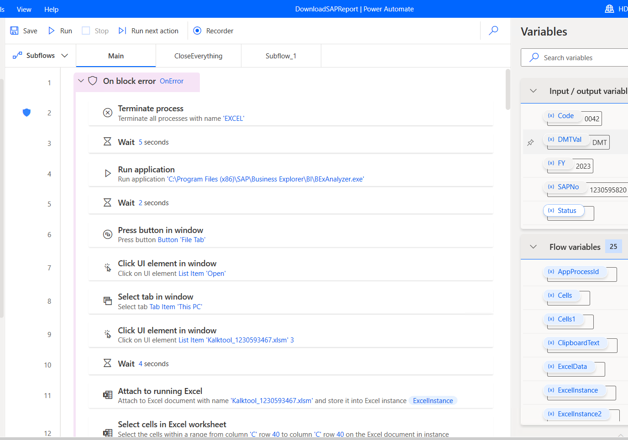
Task: Click the Stop button in toolbar
Action: point(95,31)
